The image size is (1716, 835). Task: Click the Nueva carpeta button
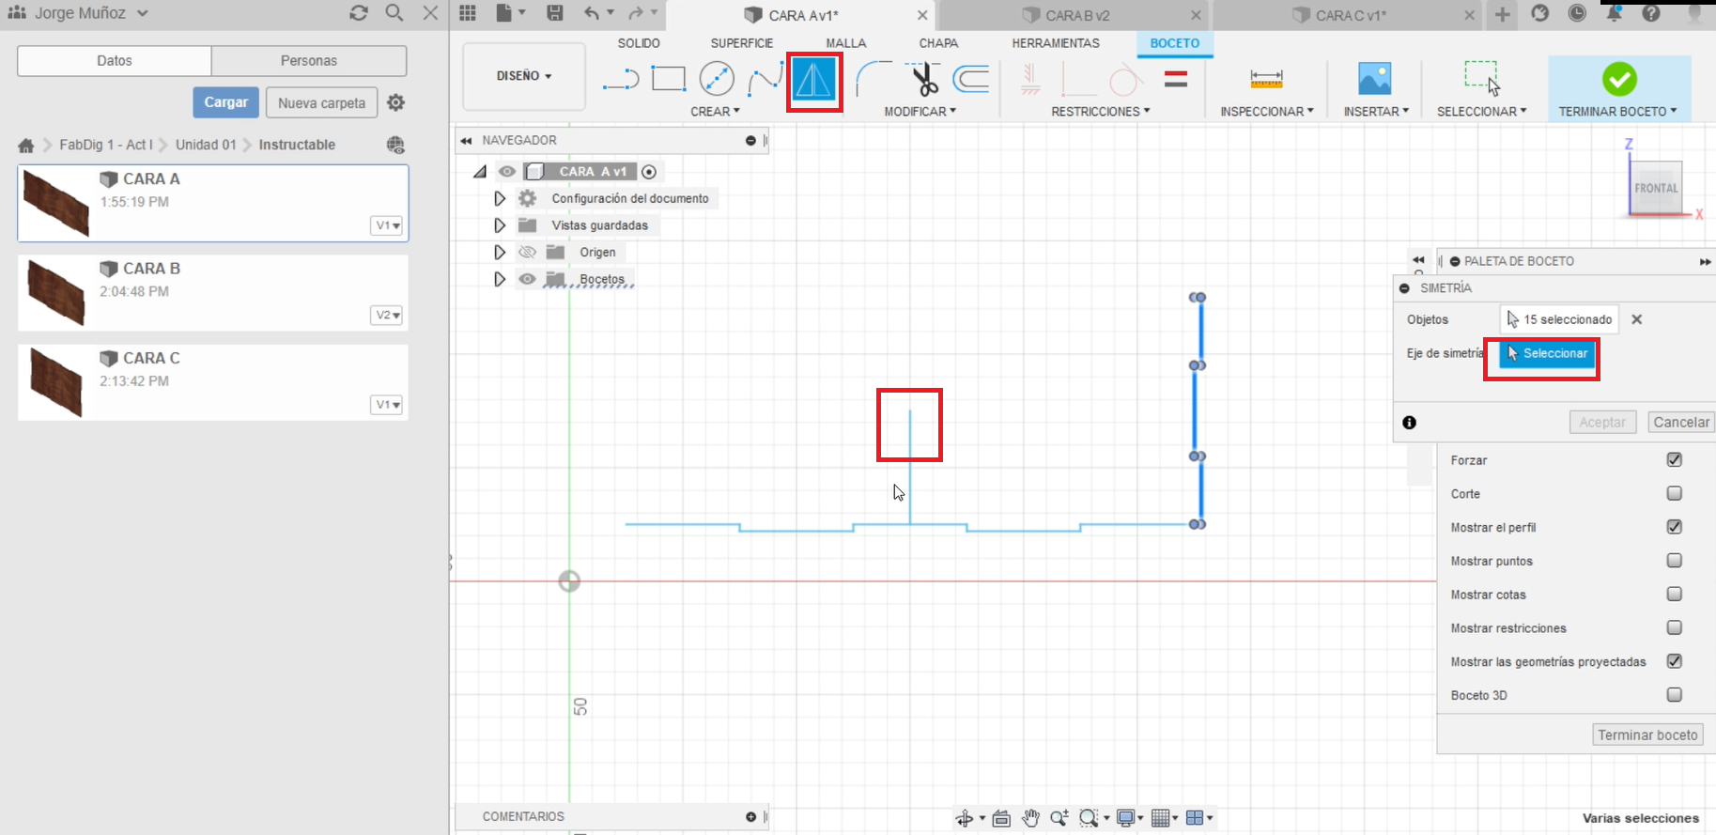pos(322,102)
